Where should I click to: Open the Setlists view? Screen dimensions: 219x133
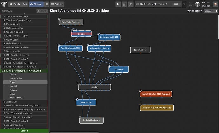57,4
